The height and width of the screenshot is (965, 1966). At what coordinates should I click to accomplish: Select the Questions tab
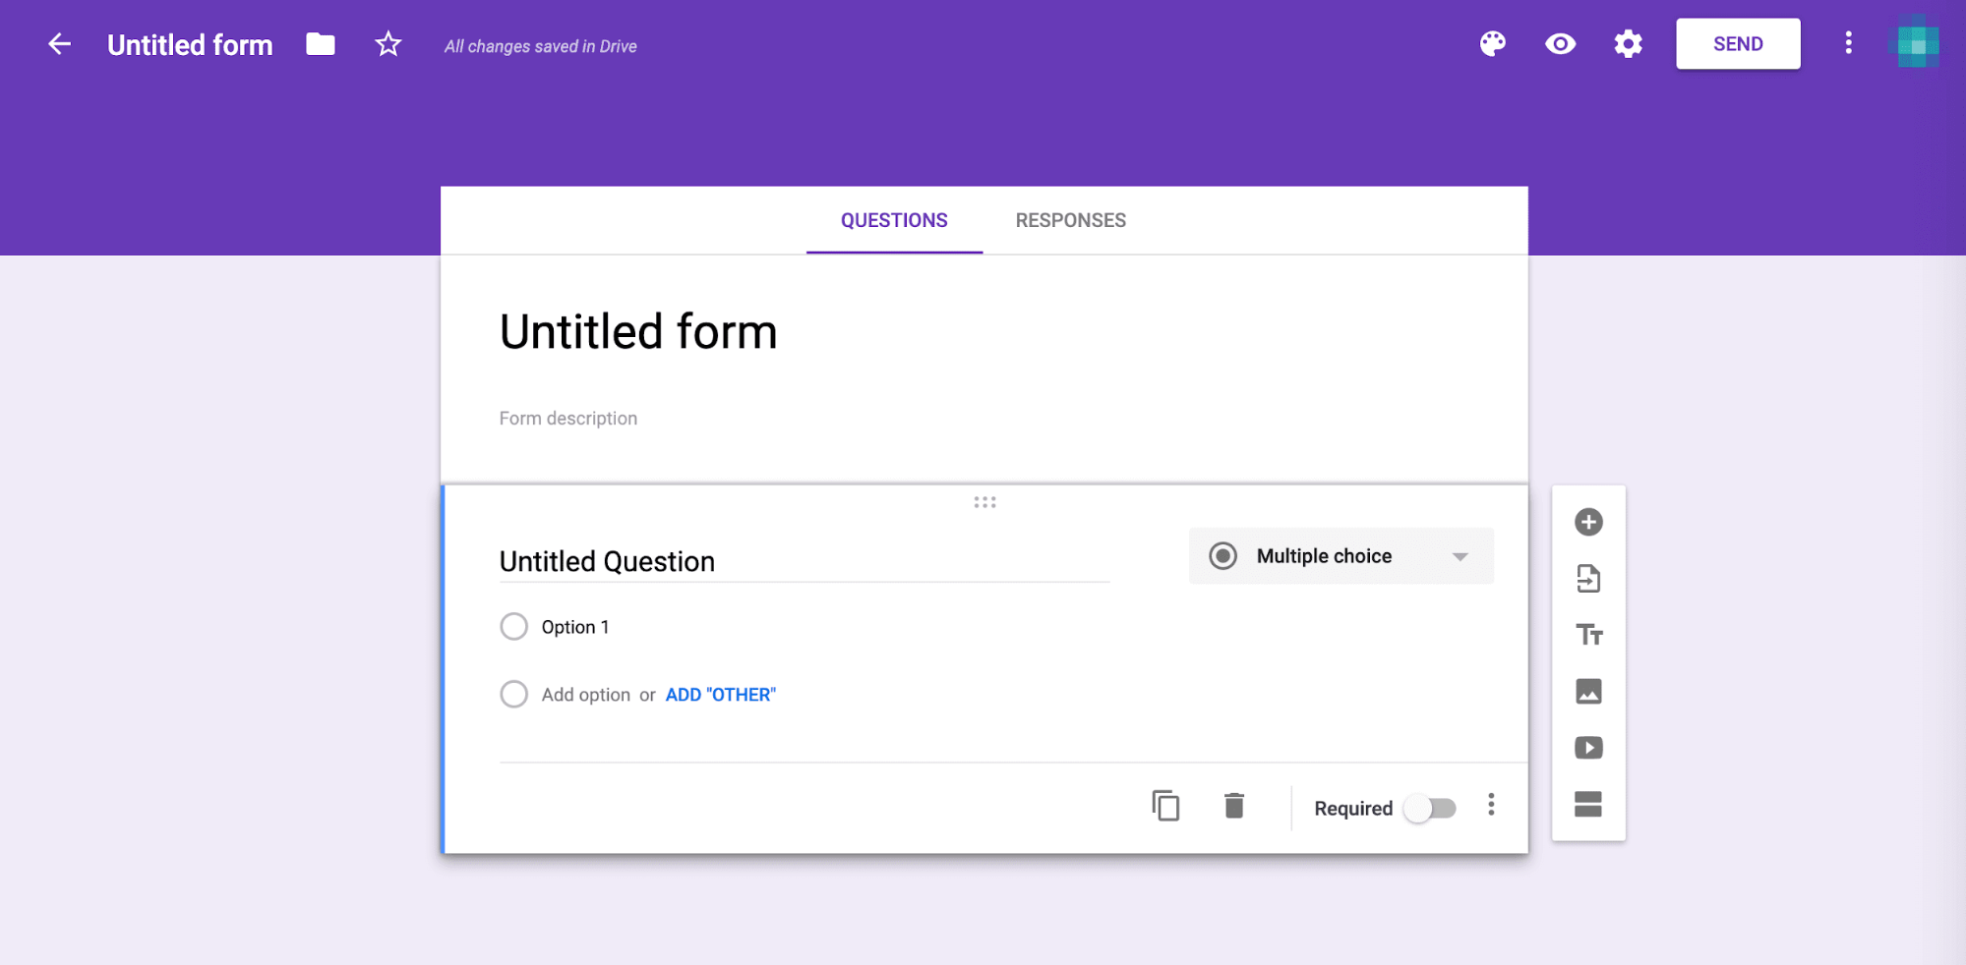pyautogui.click(x=893, y=220)
